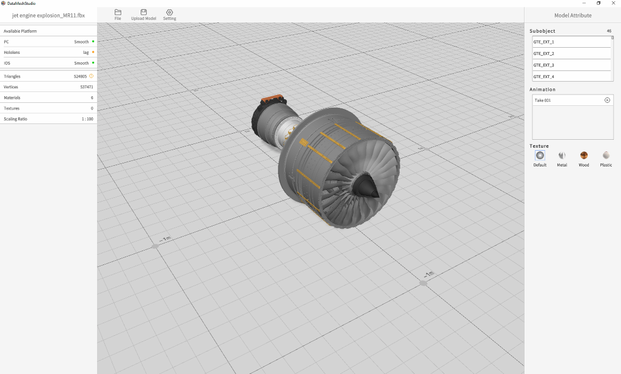The image size is (621, 374).
Task: Click the jet engine model in viewport
Action: pyautogui.click(x=327, y=162)
